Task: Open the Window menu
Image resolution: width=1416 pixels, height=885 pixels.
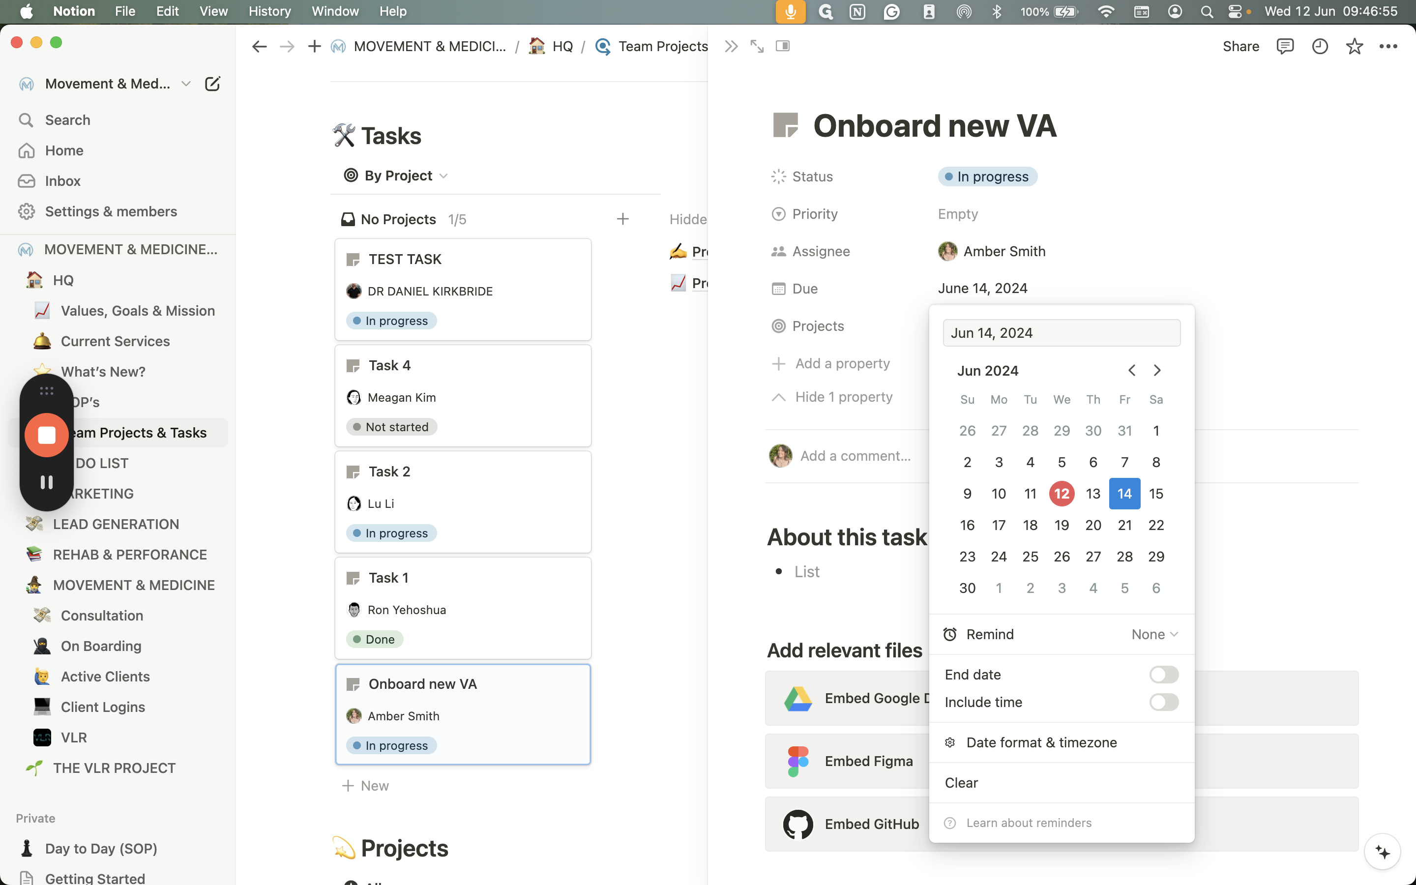Action: (x=335, y=12)
